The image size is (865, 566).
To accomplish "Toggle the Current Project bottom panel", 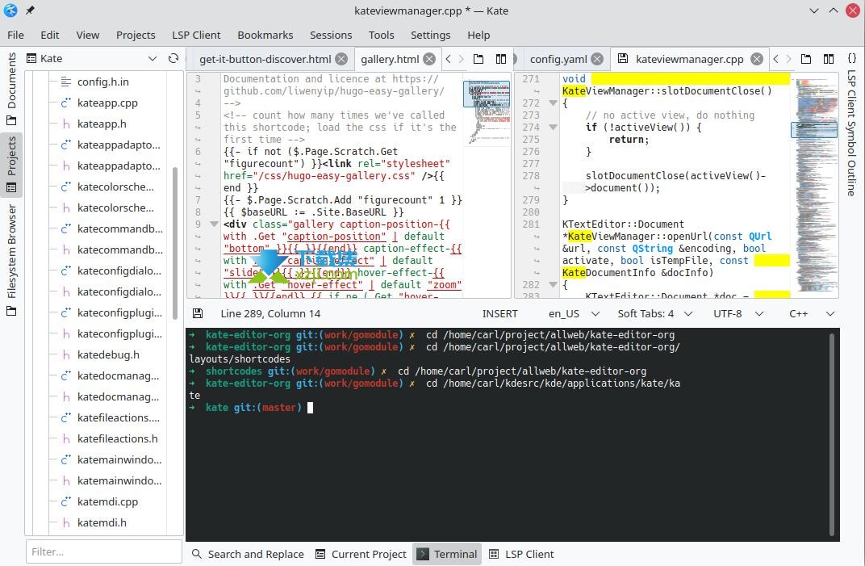I will pos(361,554).
